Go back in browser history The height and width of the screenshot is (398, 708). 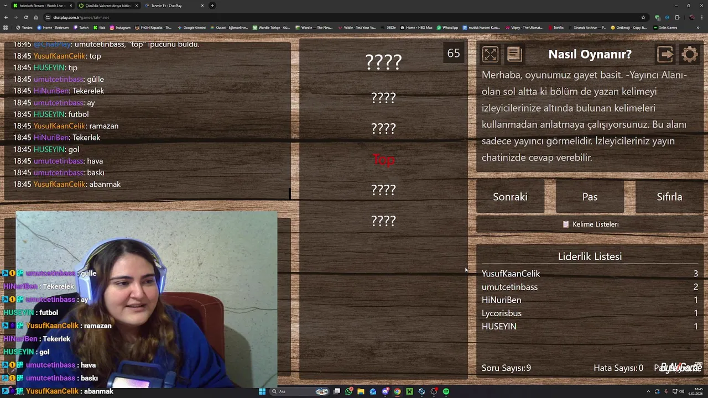(x=6, y=17)
